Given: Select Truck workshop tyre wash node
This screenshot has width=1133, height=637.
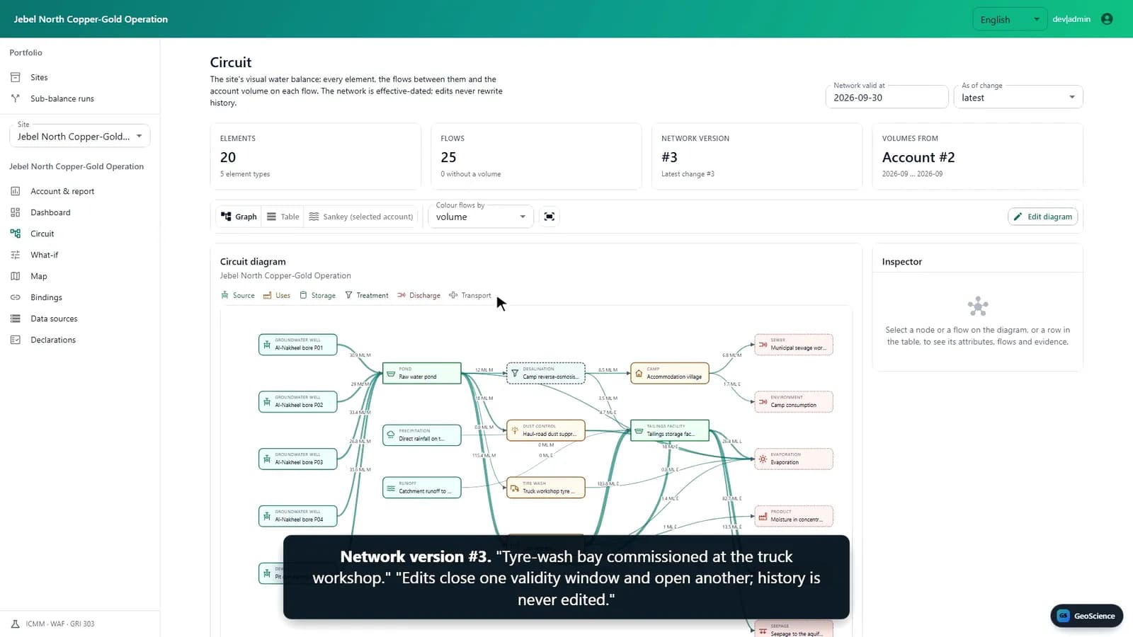Looking at the screenshot, I should 545,488.
